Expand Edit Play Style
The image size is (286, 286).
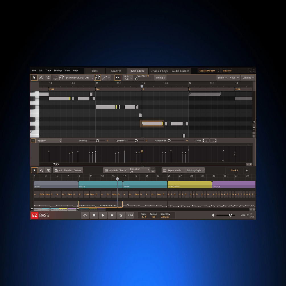(x=195, y=170)
